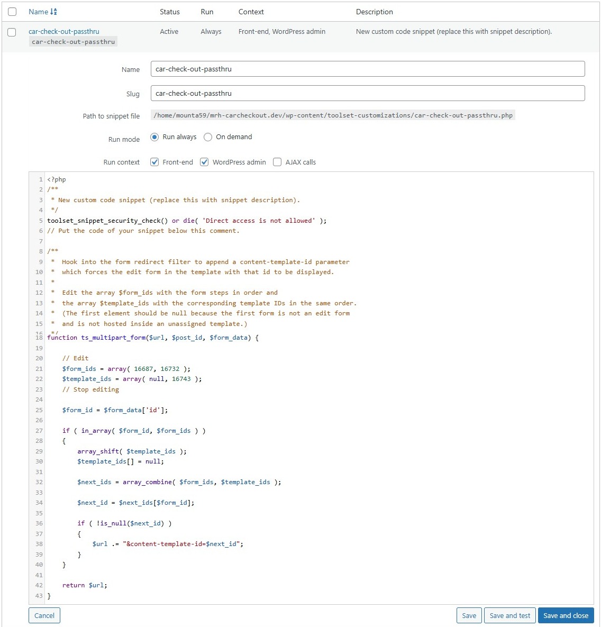The height and width of the screenshot is (627, 601).
Task: Click the Save button
Action: [469, 615]
